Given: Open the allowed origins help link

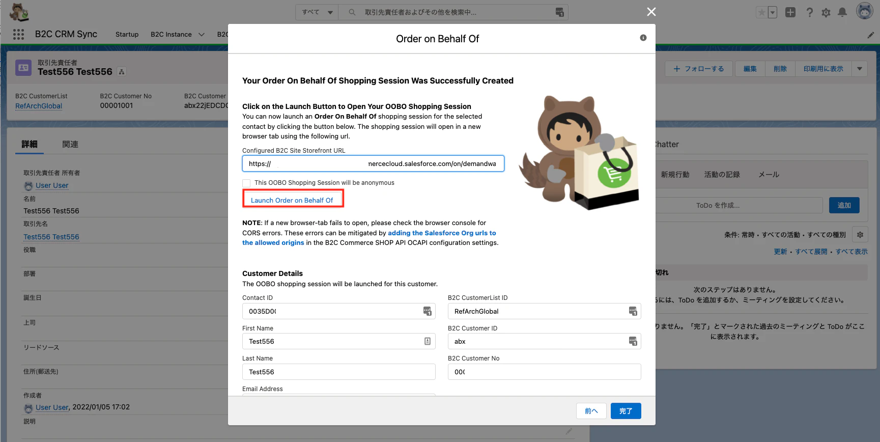Looking at the screenshot, I should (x=369, y=238).
